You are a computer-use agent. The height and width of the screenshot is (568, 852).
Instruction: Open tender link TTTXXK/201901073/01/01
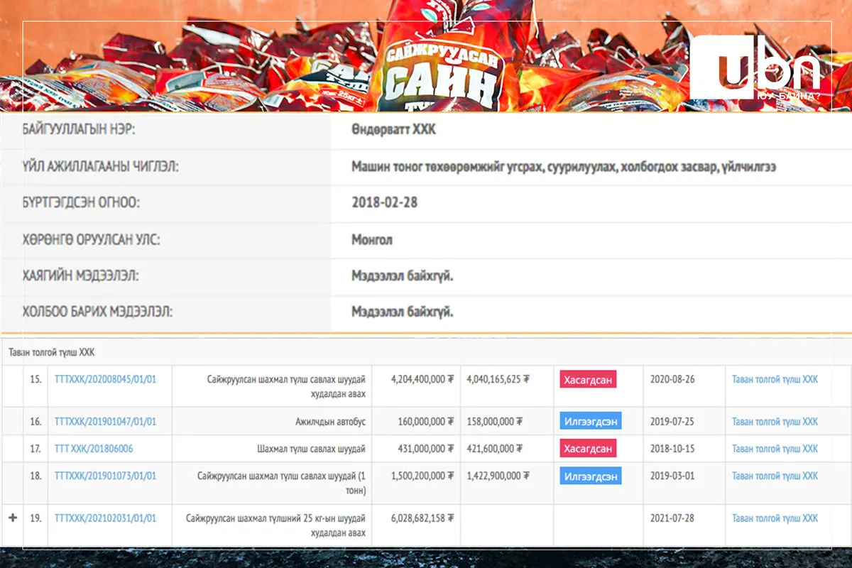point(105,476)
